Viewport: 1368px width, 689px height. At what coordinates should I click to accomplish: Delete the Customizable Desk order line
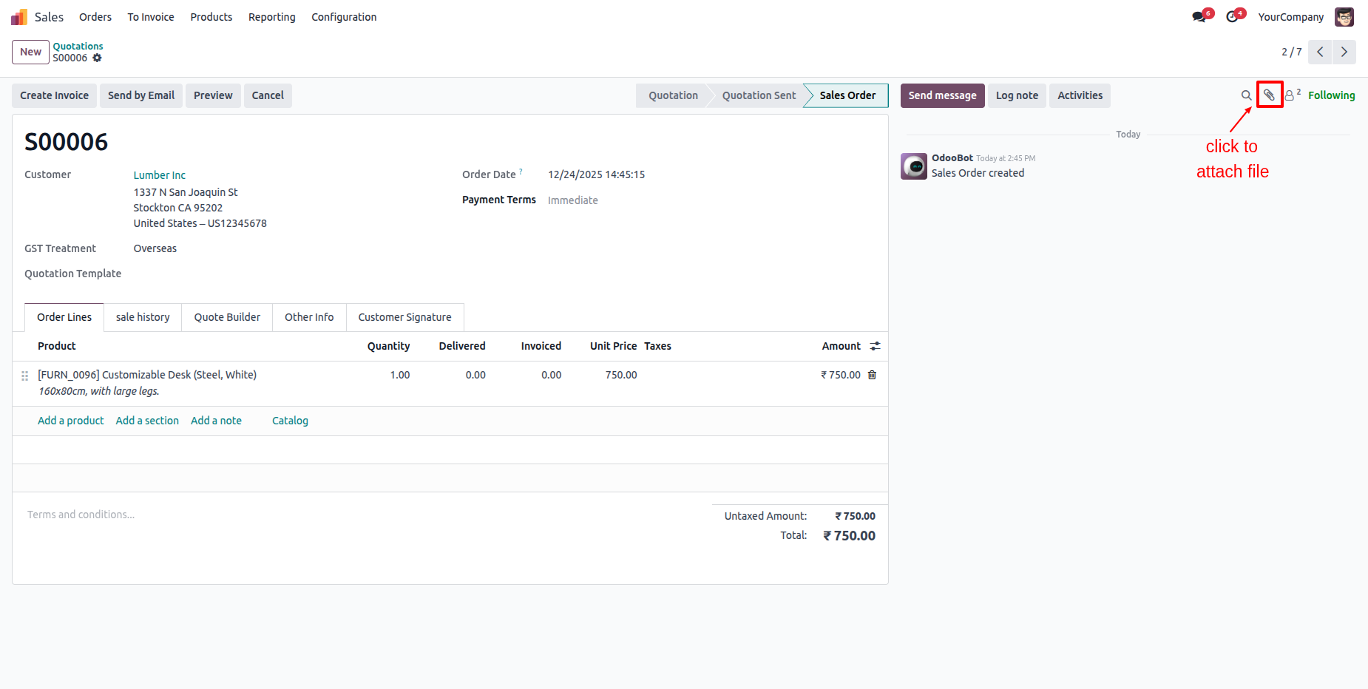[x=872, y=375]
